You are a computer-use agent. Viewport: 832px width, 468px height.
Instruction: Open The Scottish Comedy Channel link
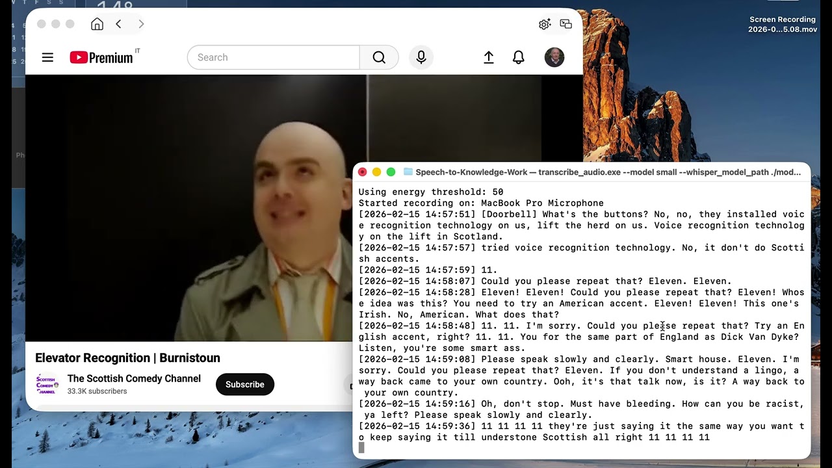click(x=134, y=378)
